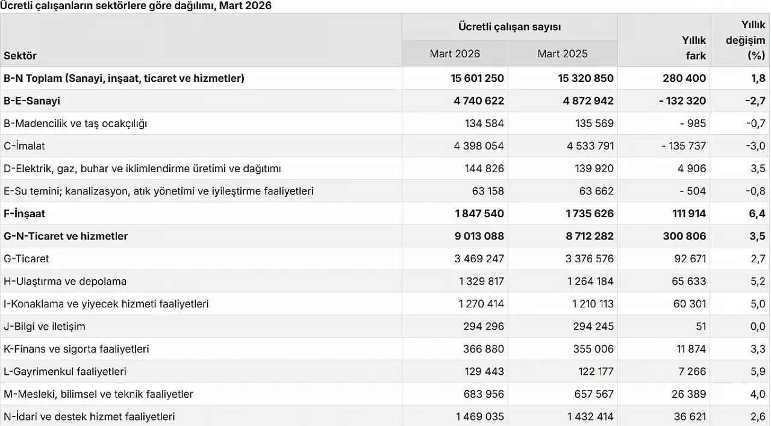Click the N-İdari ve destek hizmet label

tap(89, 416)
